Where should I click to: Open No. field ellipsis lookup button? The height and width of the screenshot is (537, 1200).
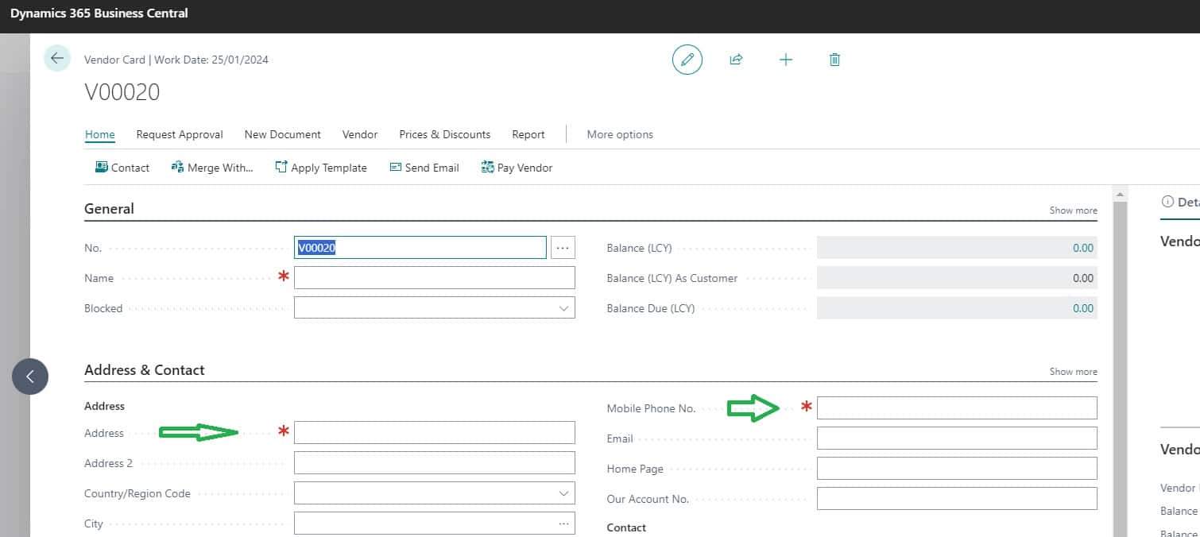pos(563,248)
